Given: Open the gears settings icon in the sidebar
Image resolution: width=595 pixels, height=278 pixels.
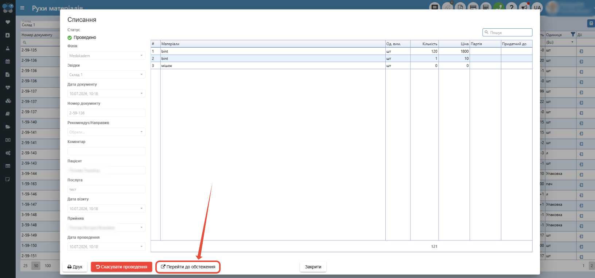Looking at the screenshot, I should 8,153.
